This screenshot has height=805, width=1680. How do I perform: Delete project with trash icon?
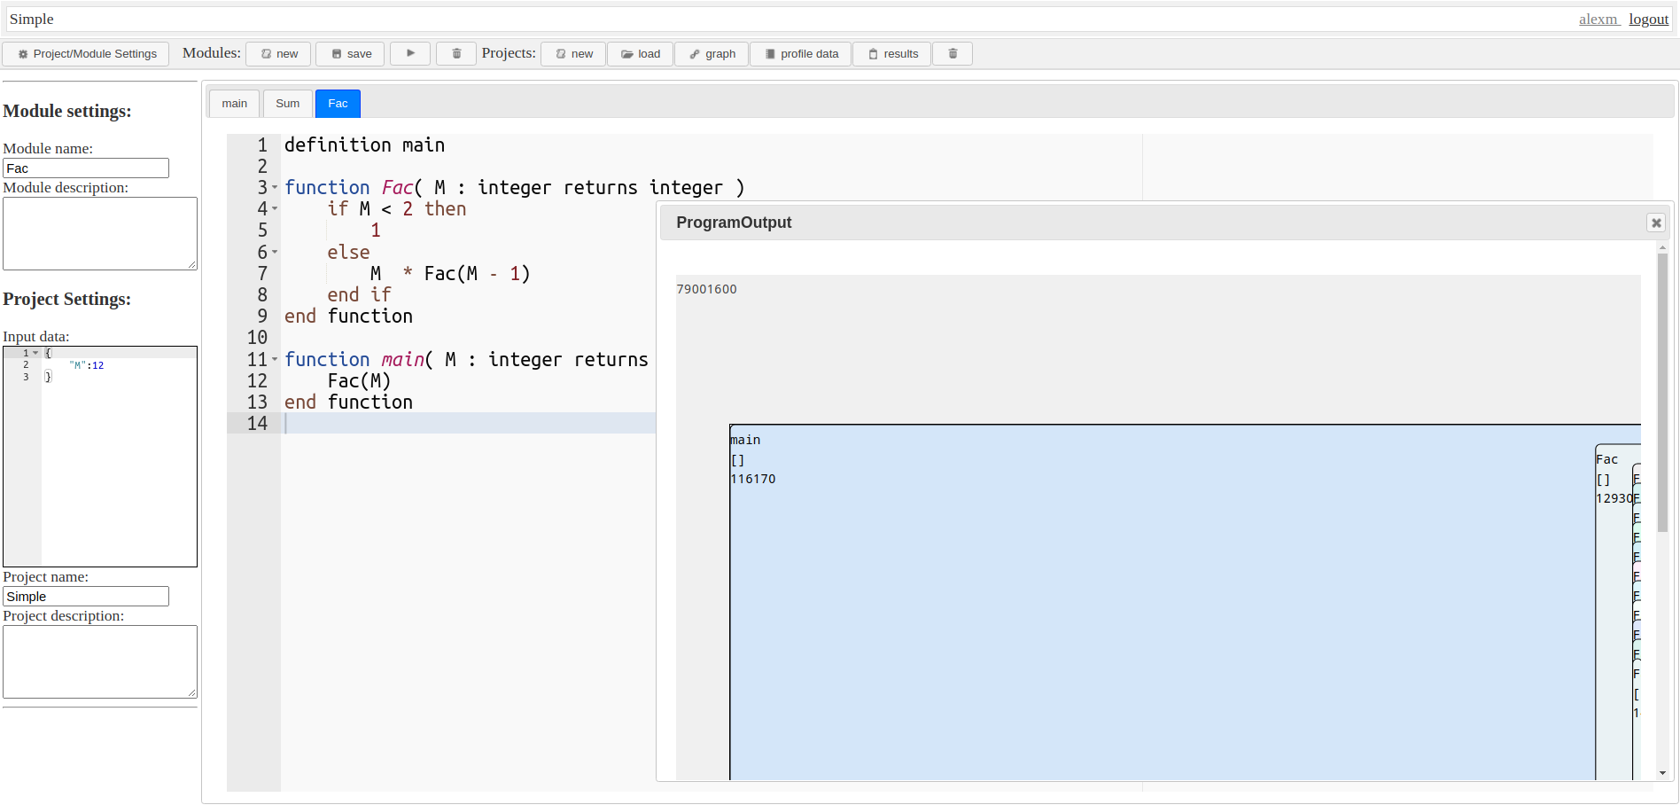[953, 54]
